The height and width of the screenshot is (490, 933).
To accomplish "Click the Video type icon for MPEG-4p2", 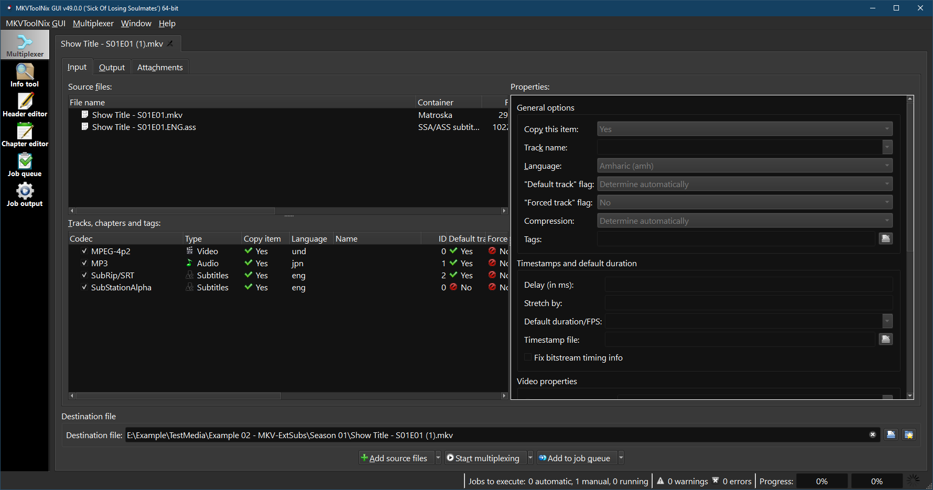I will click(x=190, y=251).
